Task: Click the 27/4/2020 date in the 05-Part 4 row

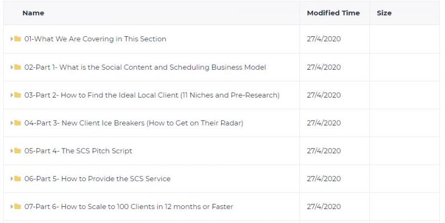Action: point(324,151)
